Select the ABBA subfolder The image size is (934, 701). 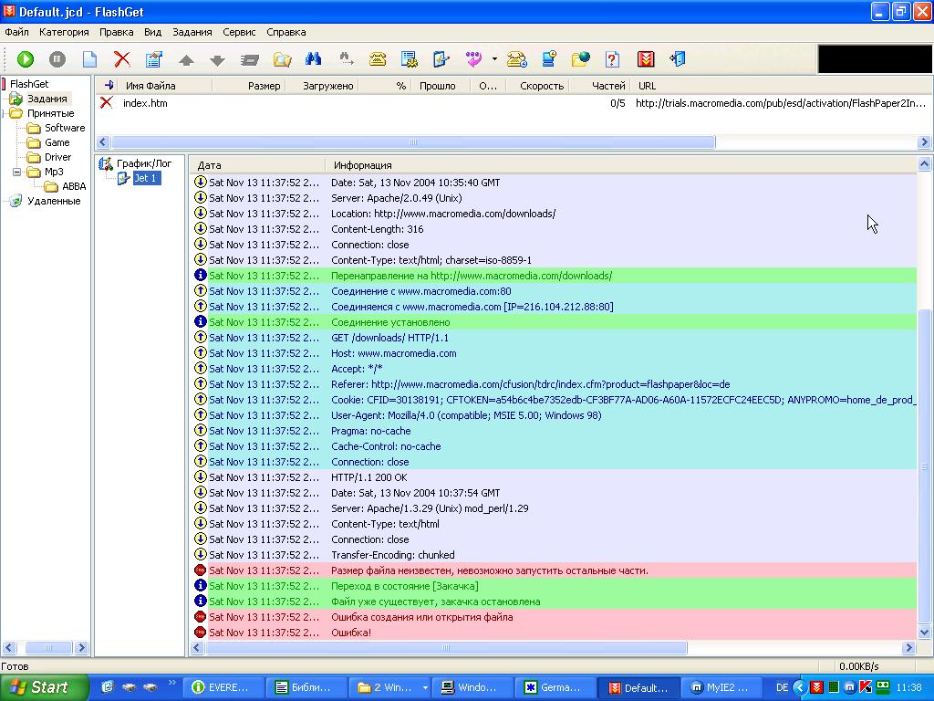coord(74,186)
